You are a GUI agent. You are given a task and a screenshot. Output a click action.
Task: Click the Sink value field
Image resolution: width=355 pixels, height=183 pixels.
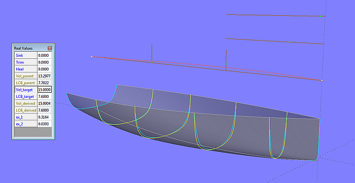[45, 55]
